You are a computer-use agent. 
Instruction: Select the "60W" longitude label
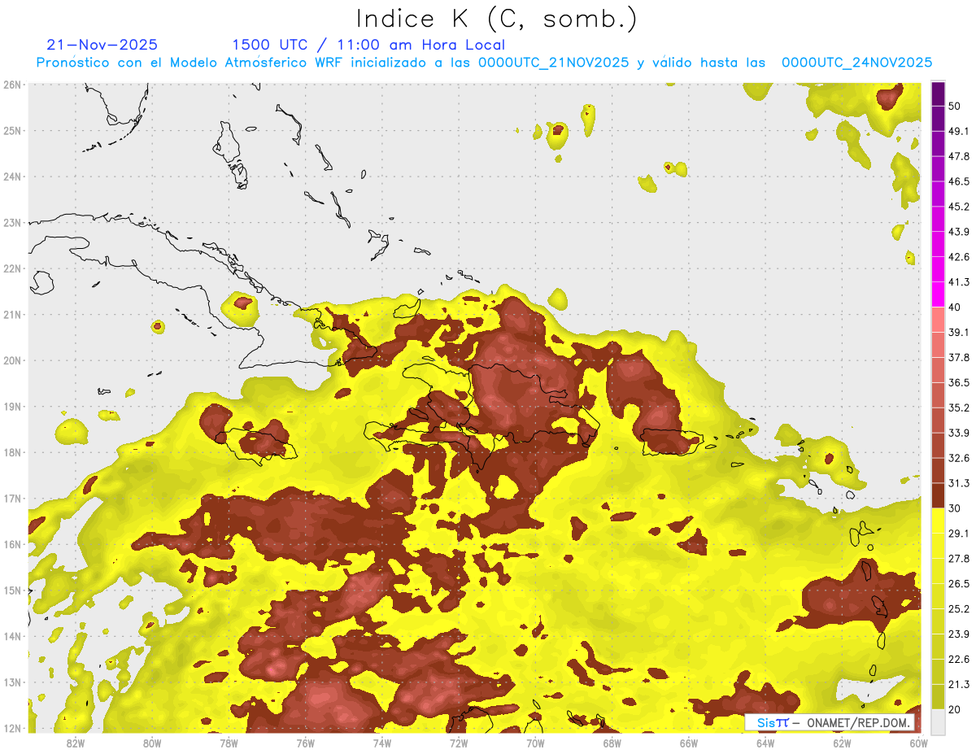(919, 743)
